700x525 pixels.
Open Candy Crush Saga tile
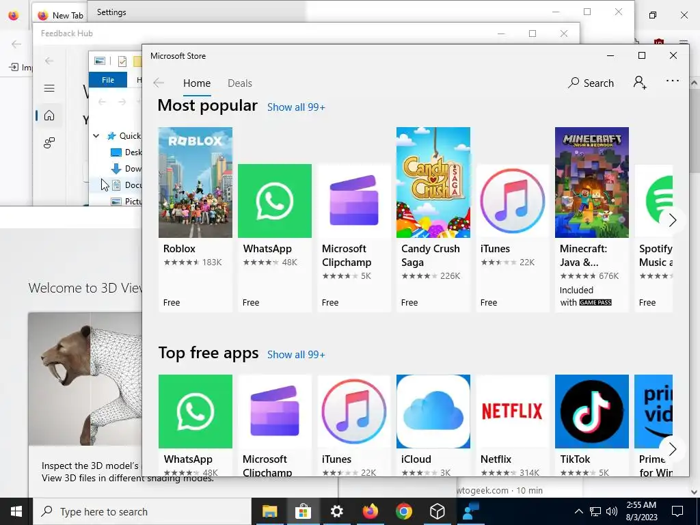[433, 219]
